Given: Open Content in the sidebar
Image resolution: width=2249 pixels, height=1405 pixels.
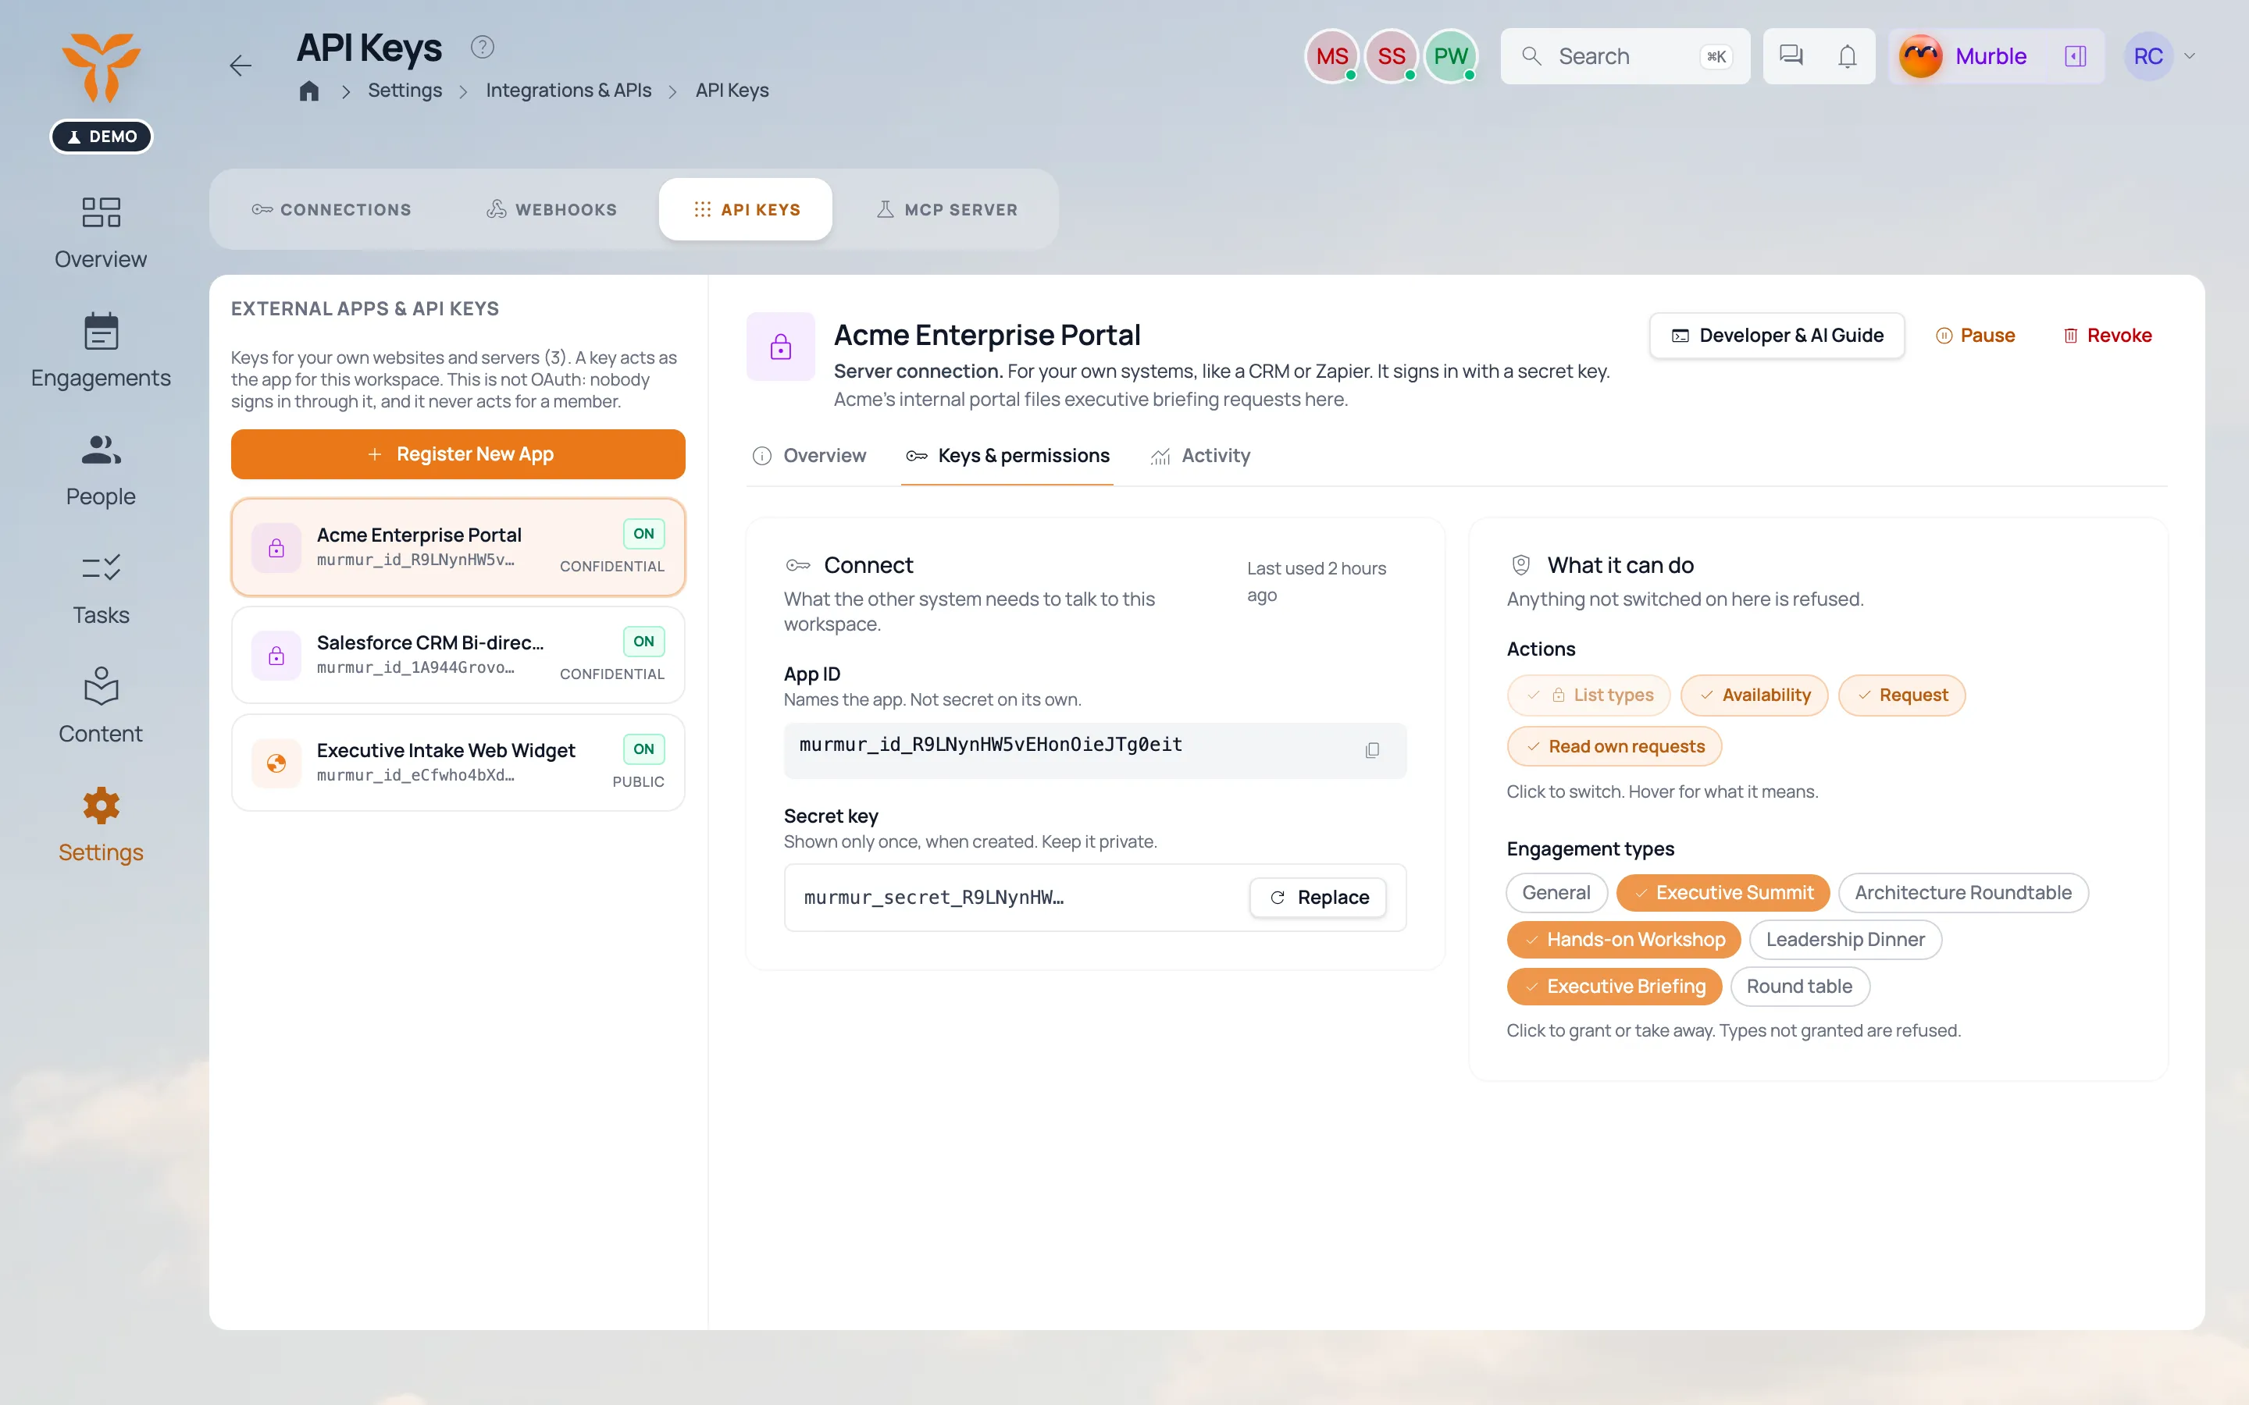Looking at the screenshot, I should tap(101, 707).
